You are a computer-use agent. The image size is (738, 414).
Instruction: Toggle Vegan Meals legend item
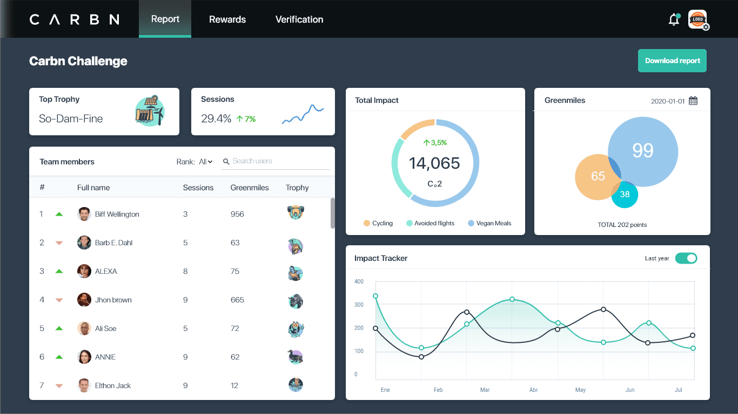tap(489, 223)
